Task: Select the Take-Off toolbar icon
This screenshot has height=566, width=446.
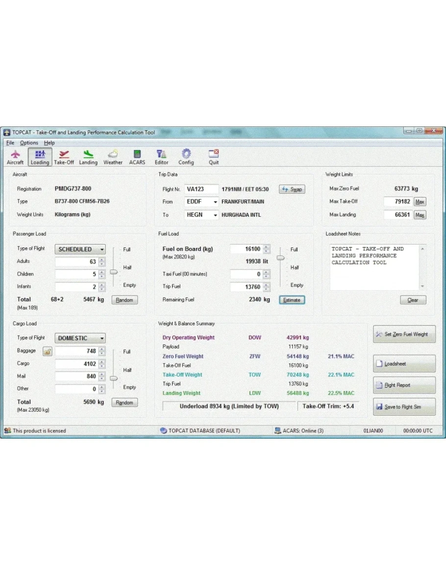Action: [64, 157]
